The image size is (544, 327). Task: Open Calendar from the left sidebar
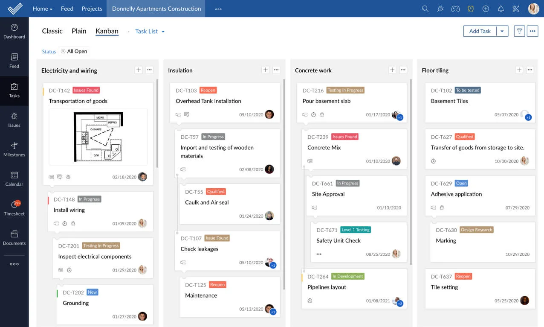(x=14, y=178)
